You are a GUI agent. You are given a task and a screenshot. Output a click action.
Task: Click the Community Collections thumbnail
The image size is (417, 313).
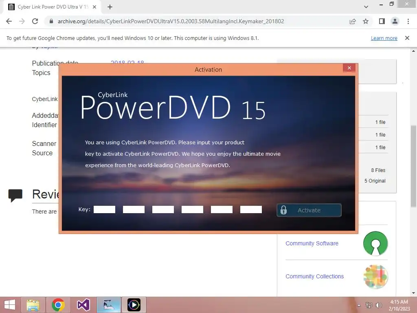tap(375, 277)
